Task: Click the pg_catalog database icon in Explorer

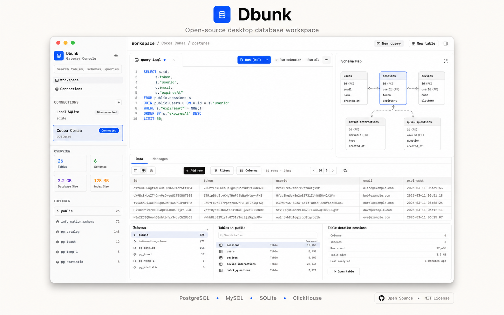Action: point(58,232)
